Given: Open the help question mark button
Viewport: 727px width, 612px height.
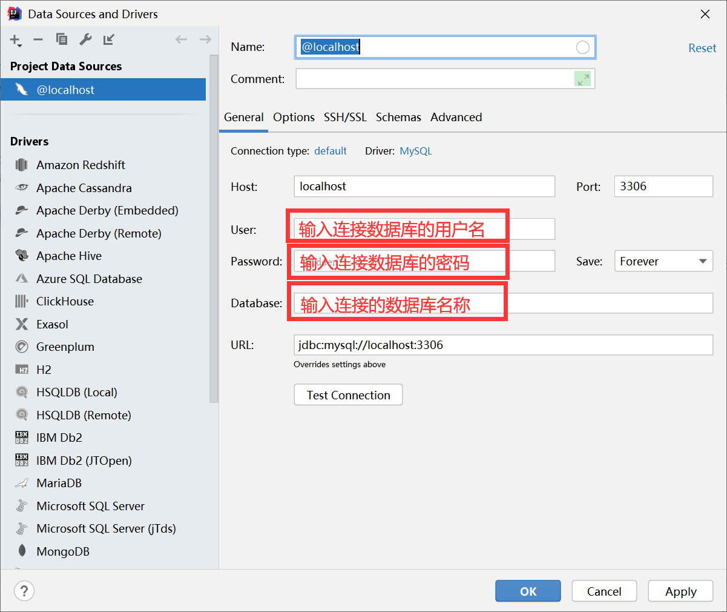Looking at the screenshot, I should click(24, 591).
